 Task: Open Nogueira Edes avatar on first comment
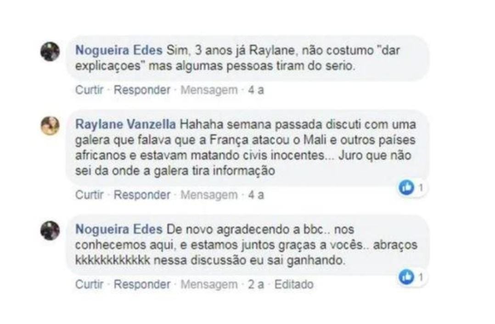click(50, 51)
